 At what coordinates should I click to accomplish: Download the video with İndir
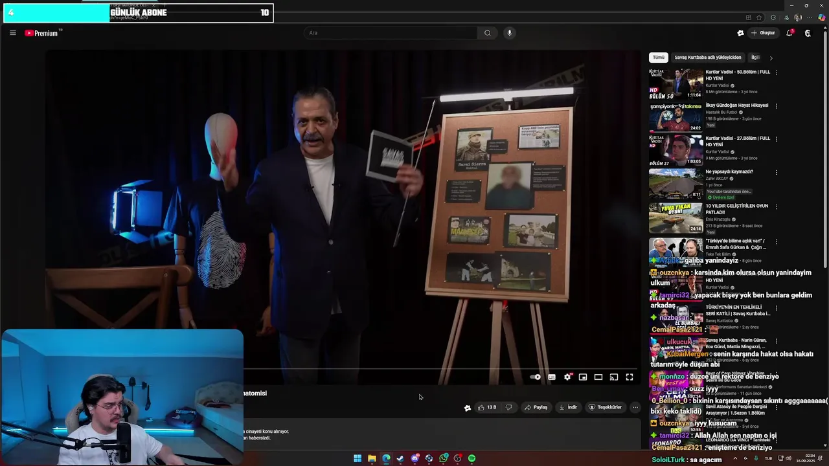coord(568,407)
